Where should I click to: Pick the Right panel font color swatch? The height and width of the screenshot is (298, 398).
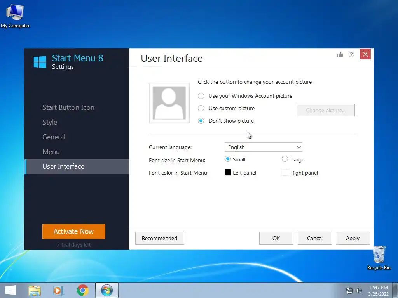(285, 173)
